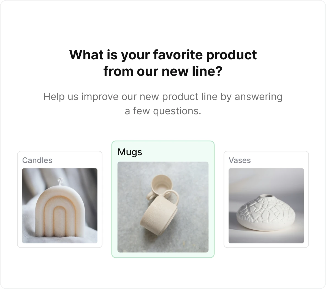Click the "Vases" label text
Image resolution: width=326 pixels, height=289 pixels.
(x=240, y=160)
